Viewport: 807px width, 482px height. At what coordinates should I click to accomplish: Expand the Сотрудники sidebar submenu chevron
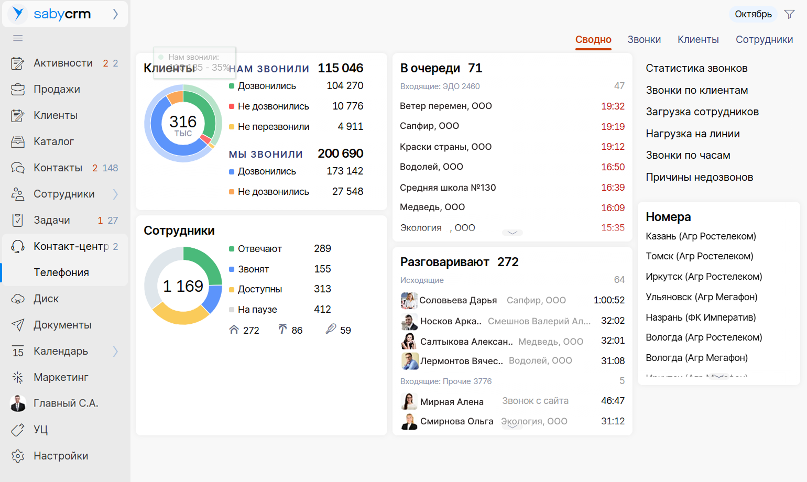pos(115,194)
